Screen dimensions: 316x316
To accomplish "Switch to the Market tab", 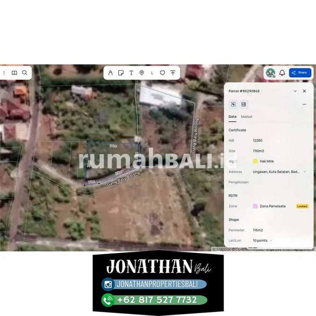I will tap(246, 117).
